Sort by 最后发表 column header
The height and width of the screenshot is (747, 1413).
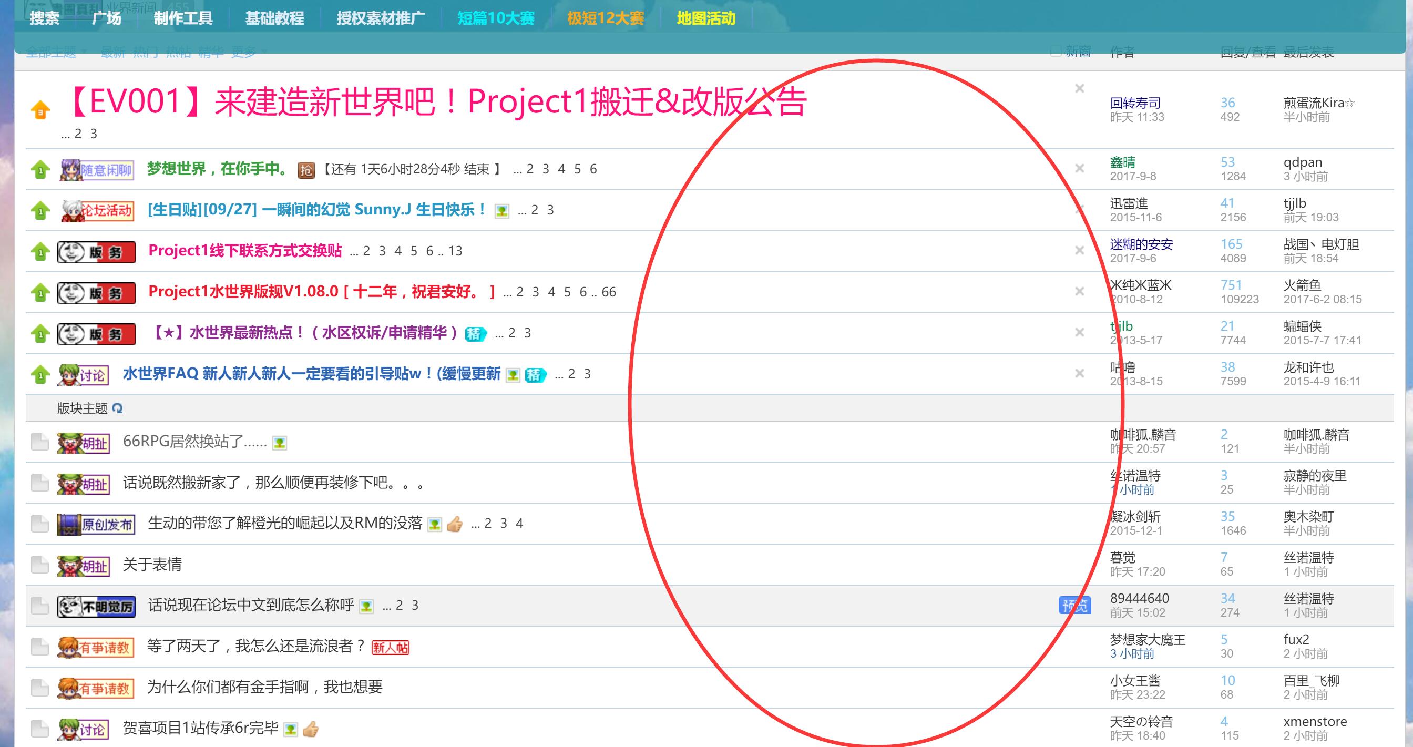[x=1309, y=52]
